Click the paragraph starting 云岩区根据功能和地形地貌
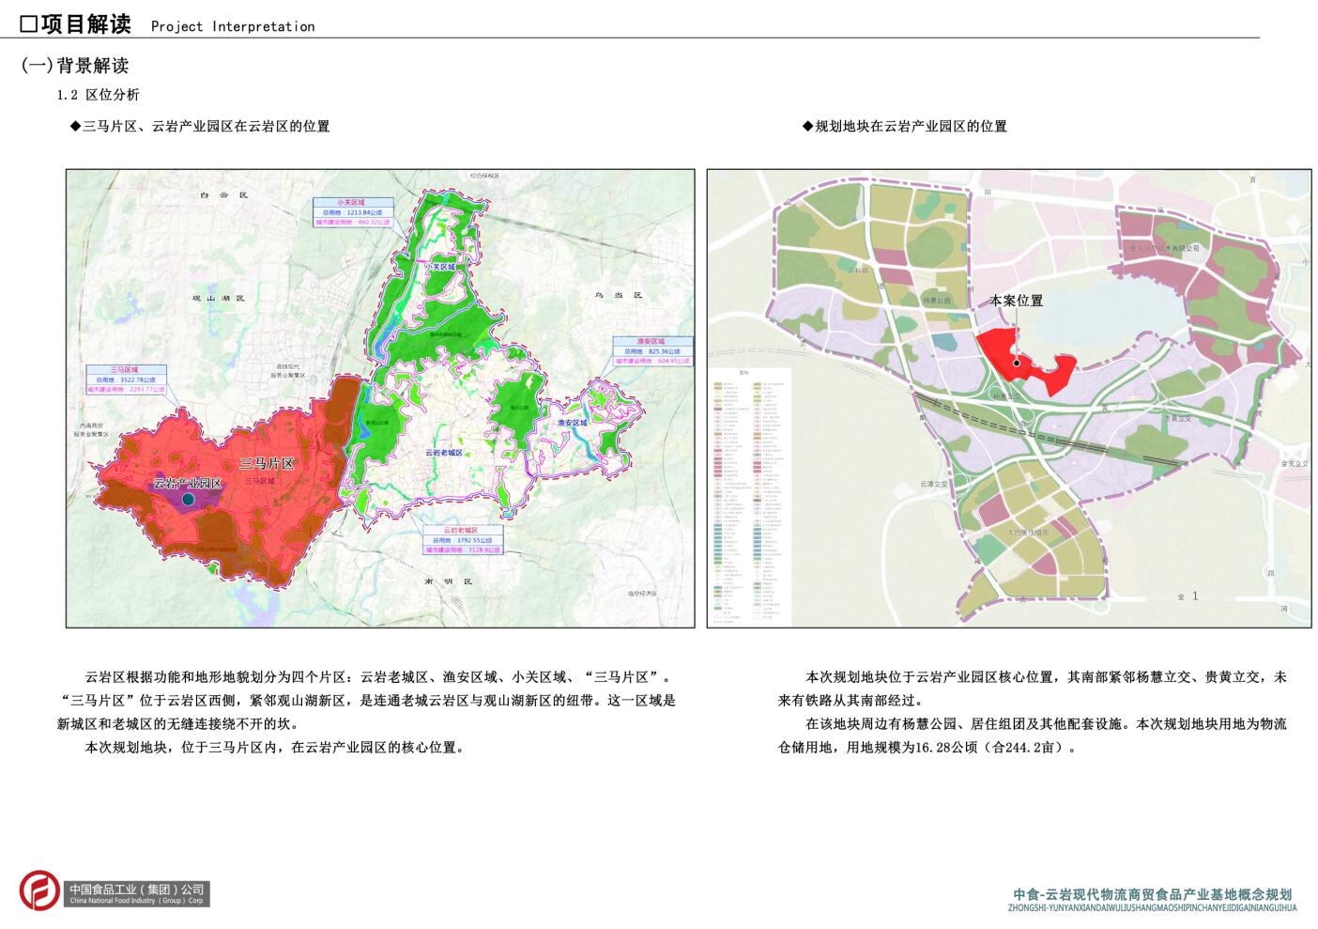 [x=366, y=701]
